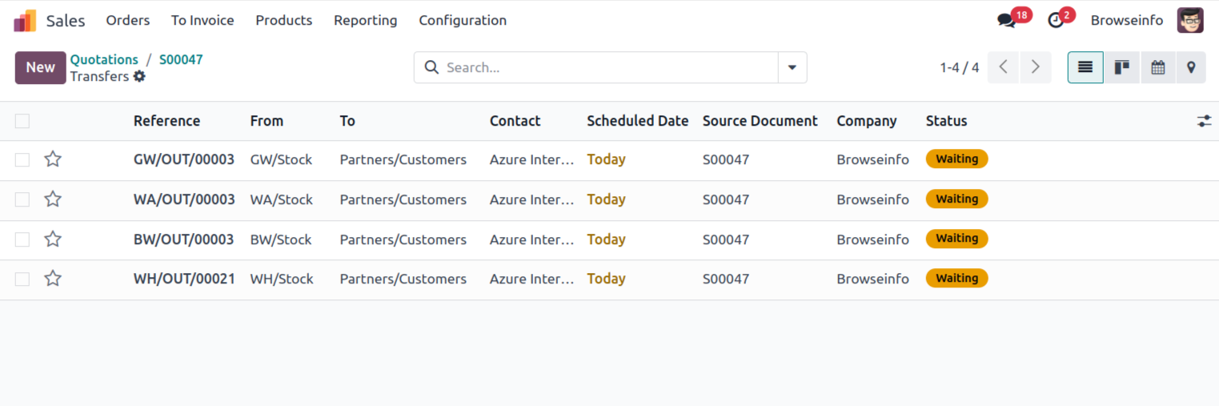Screen dimensions: 1219x406
Task: Open the calendar view
Action: [1157, 67]
